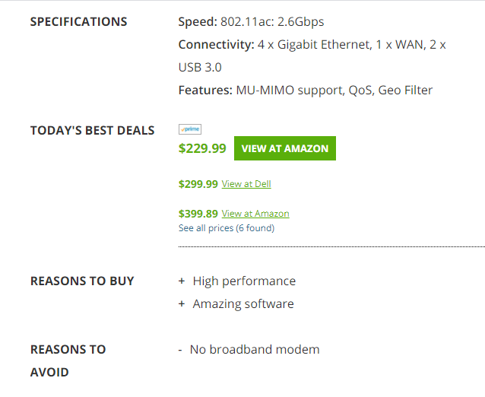Click See all prices (6 found)
This screenshot has height=397, width=485.
[x=227, y=228]
